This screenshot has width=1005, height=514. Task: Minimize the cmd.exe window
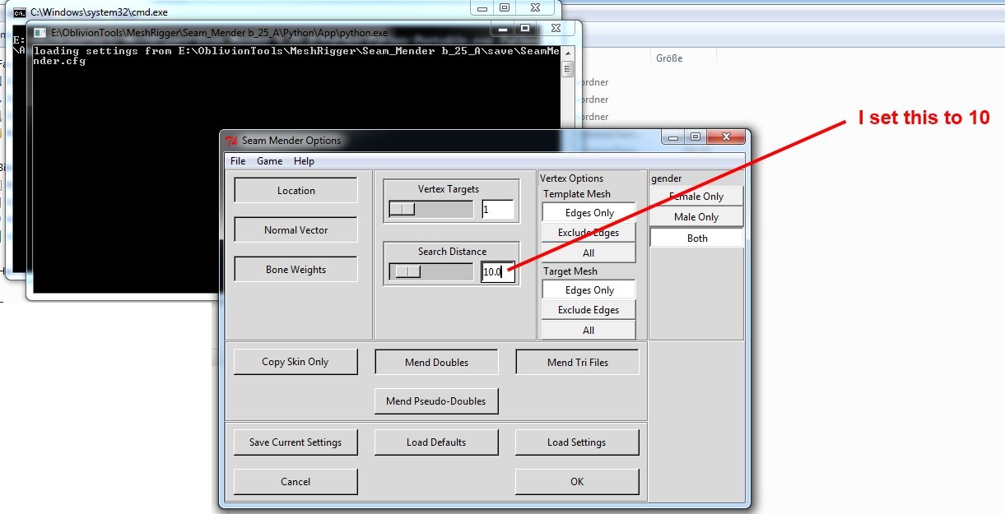coord(483,7)
